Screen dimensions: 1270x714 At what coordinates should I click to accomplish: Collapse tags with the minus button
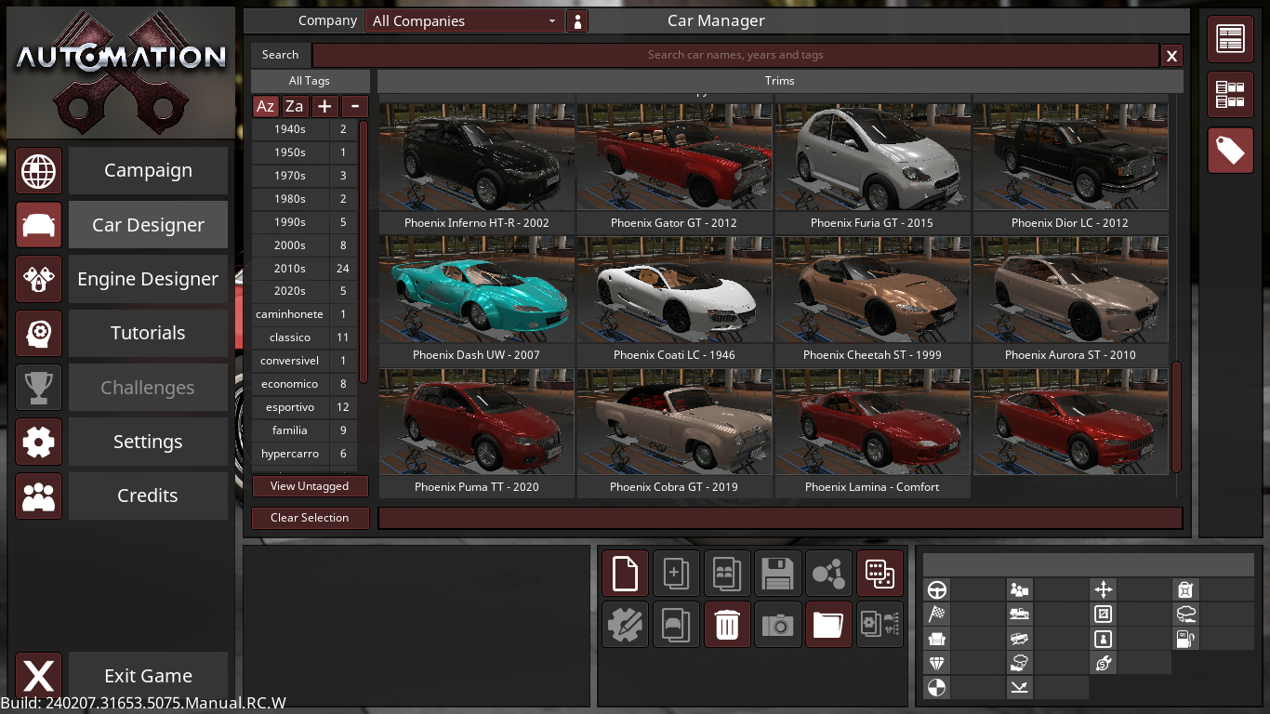click(x=354, y=106)
